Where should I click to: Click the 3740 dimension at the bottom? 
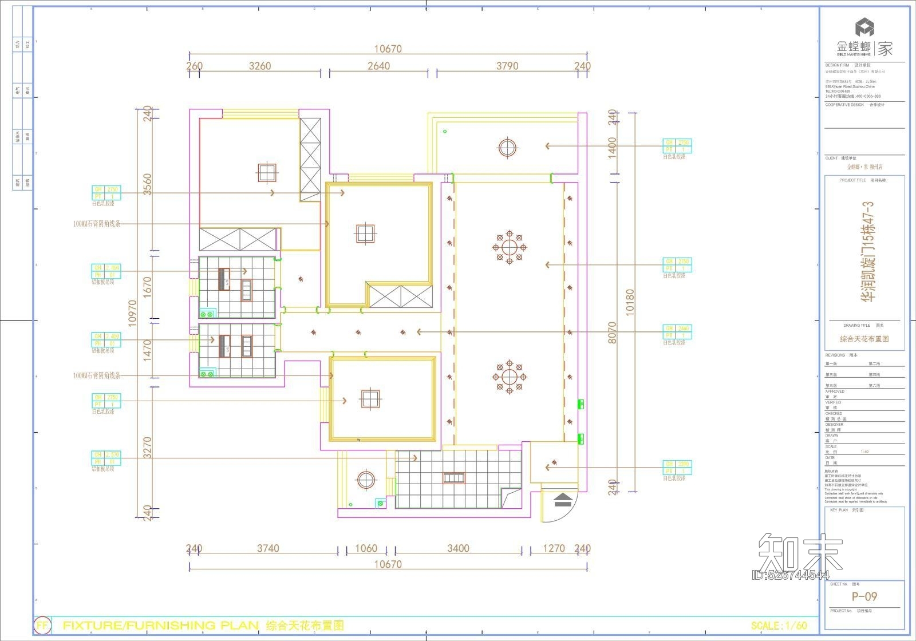coord(268,548)
